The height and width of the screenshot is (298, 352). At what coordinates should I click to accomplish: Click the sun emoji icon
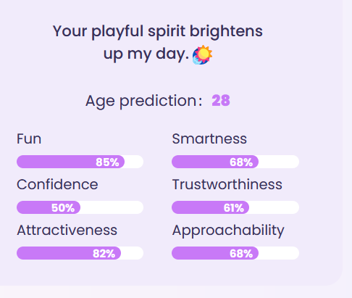[x=202, y=54]
